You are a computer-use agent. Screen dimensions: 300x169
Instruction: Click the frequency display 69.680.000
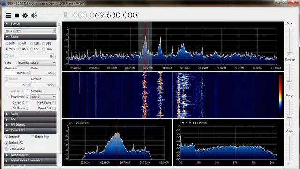click(105, 15)
